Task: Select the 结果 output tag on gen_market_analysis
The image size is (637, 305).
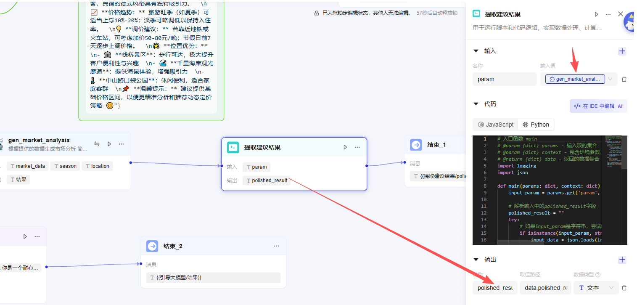Action: point(18,180)
